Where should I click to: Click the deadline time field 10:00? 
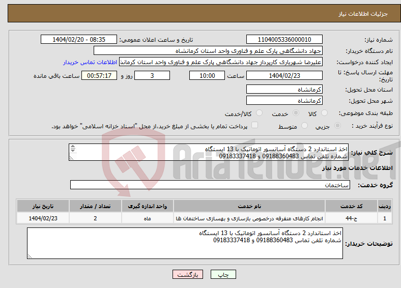pyautogui.click(x=207, y=75)
